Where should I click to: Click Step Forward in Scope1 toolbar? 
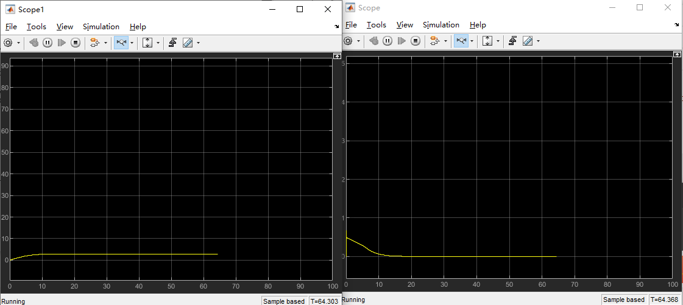62,43
